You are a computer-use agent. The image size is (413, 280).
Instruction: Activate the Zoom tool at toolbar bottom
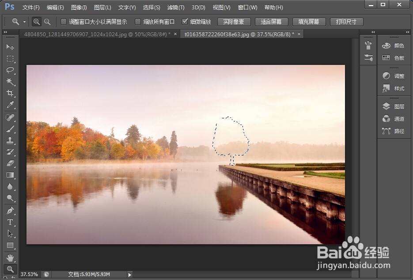coord(10,269)
